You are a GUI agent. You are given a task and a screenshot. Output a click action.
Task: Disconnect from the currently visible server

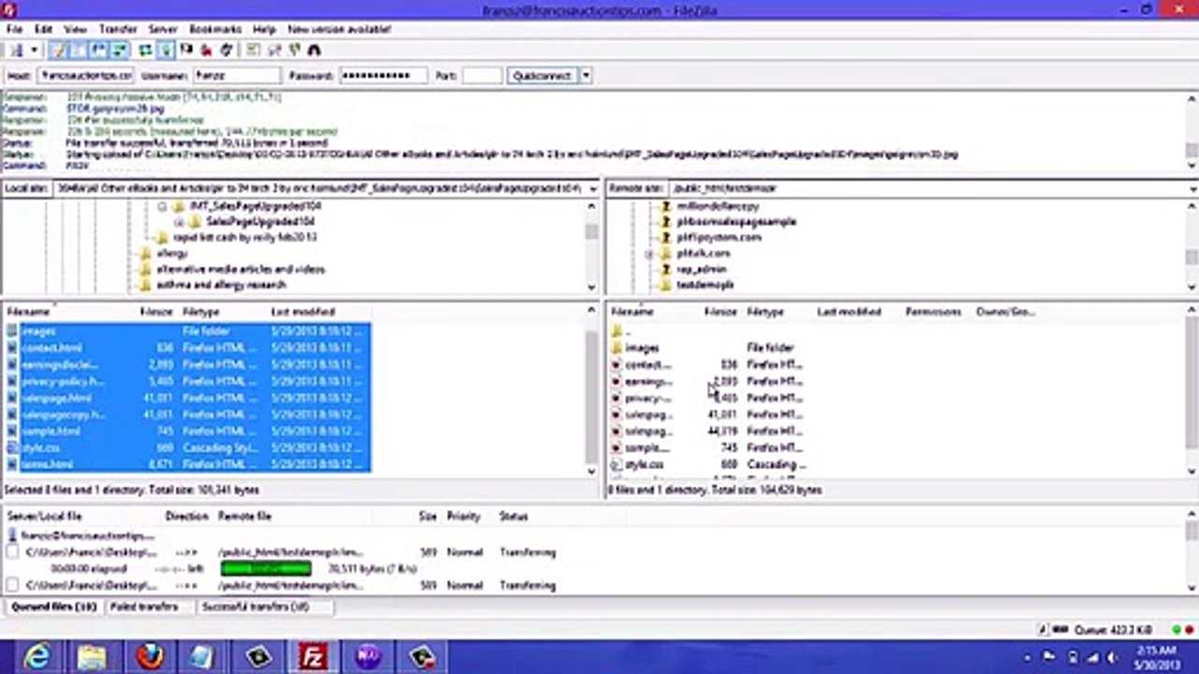tap(206, 50)
